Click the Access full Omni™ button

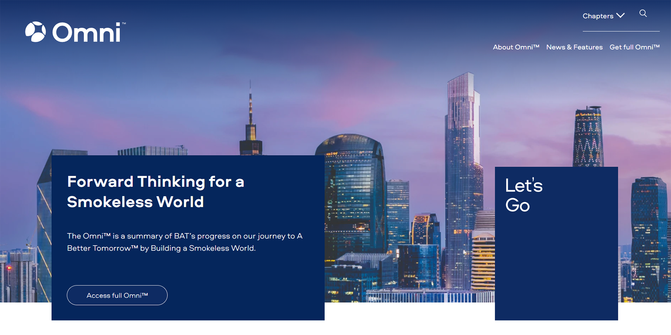coord(117,295)
